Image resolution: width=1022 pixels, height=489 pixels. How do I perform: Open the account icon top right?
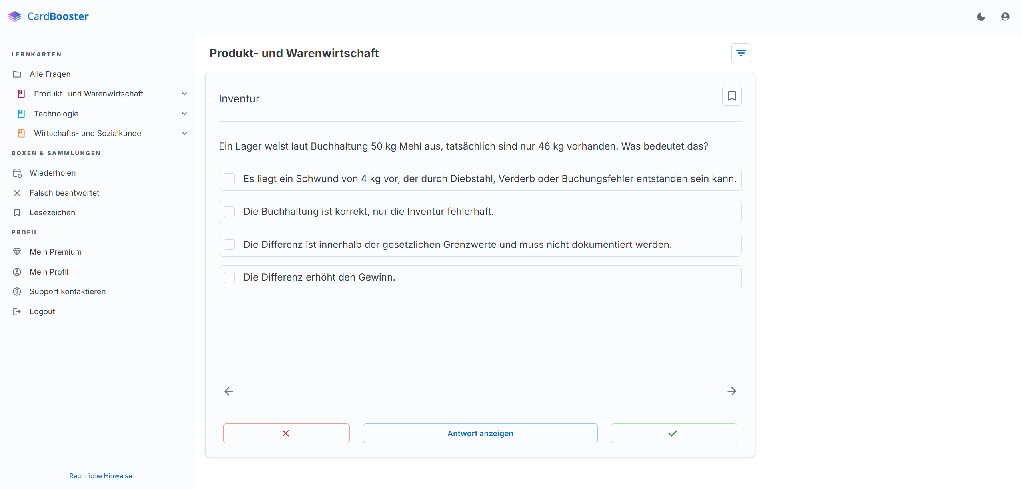pyautogui.click(x=1006, y=16)
